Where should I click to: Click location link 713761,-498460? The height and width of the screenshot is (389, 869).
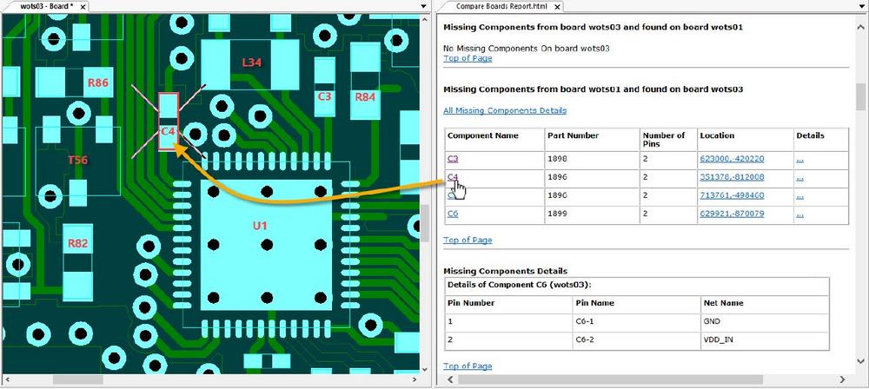(x=731, y=195)
